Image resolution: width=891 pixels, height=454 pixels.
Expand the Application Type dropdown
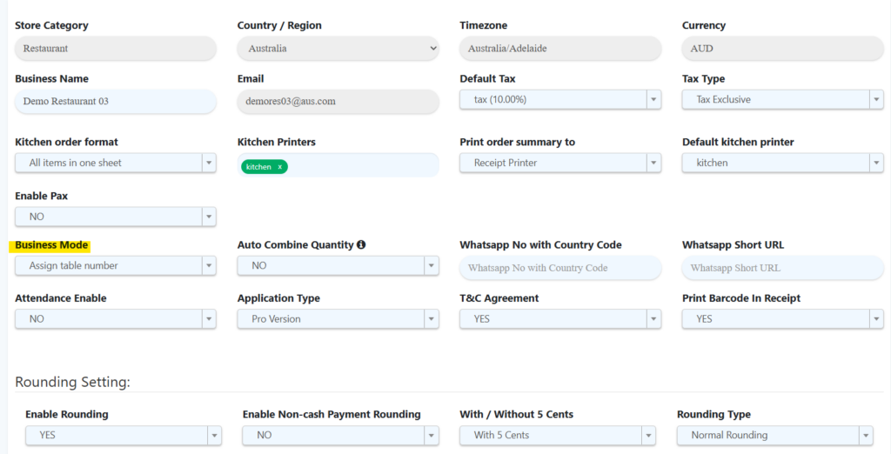point(338,319)
